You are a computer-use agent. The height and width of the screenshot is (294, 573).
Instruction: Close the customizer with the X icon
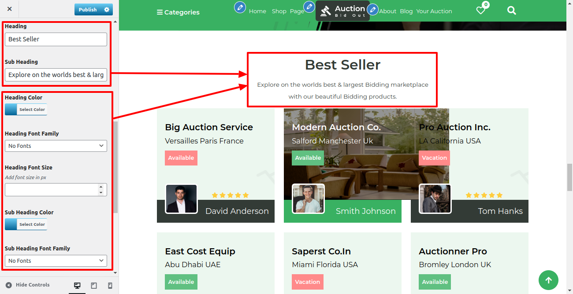pos(10,9)
